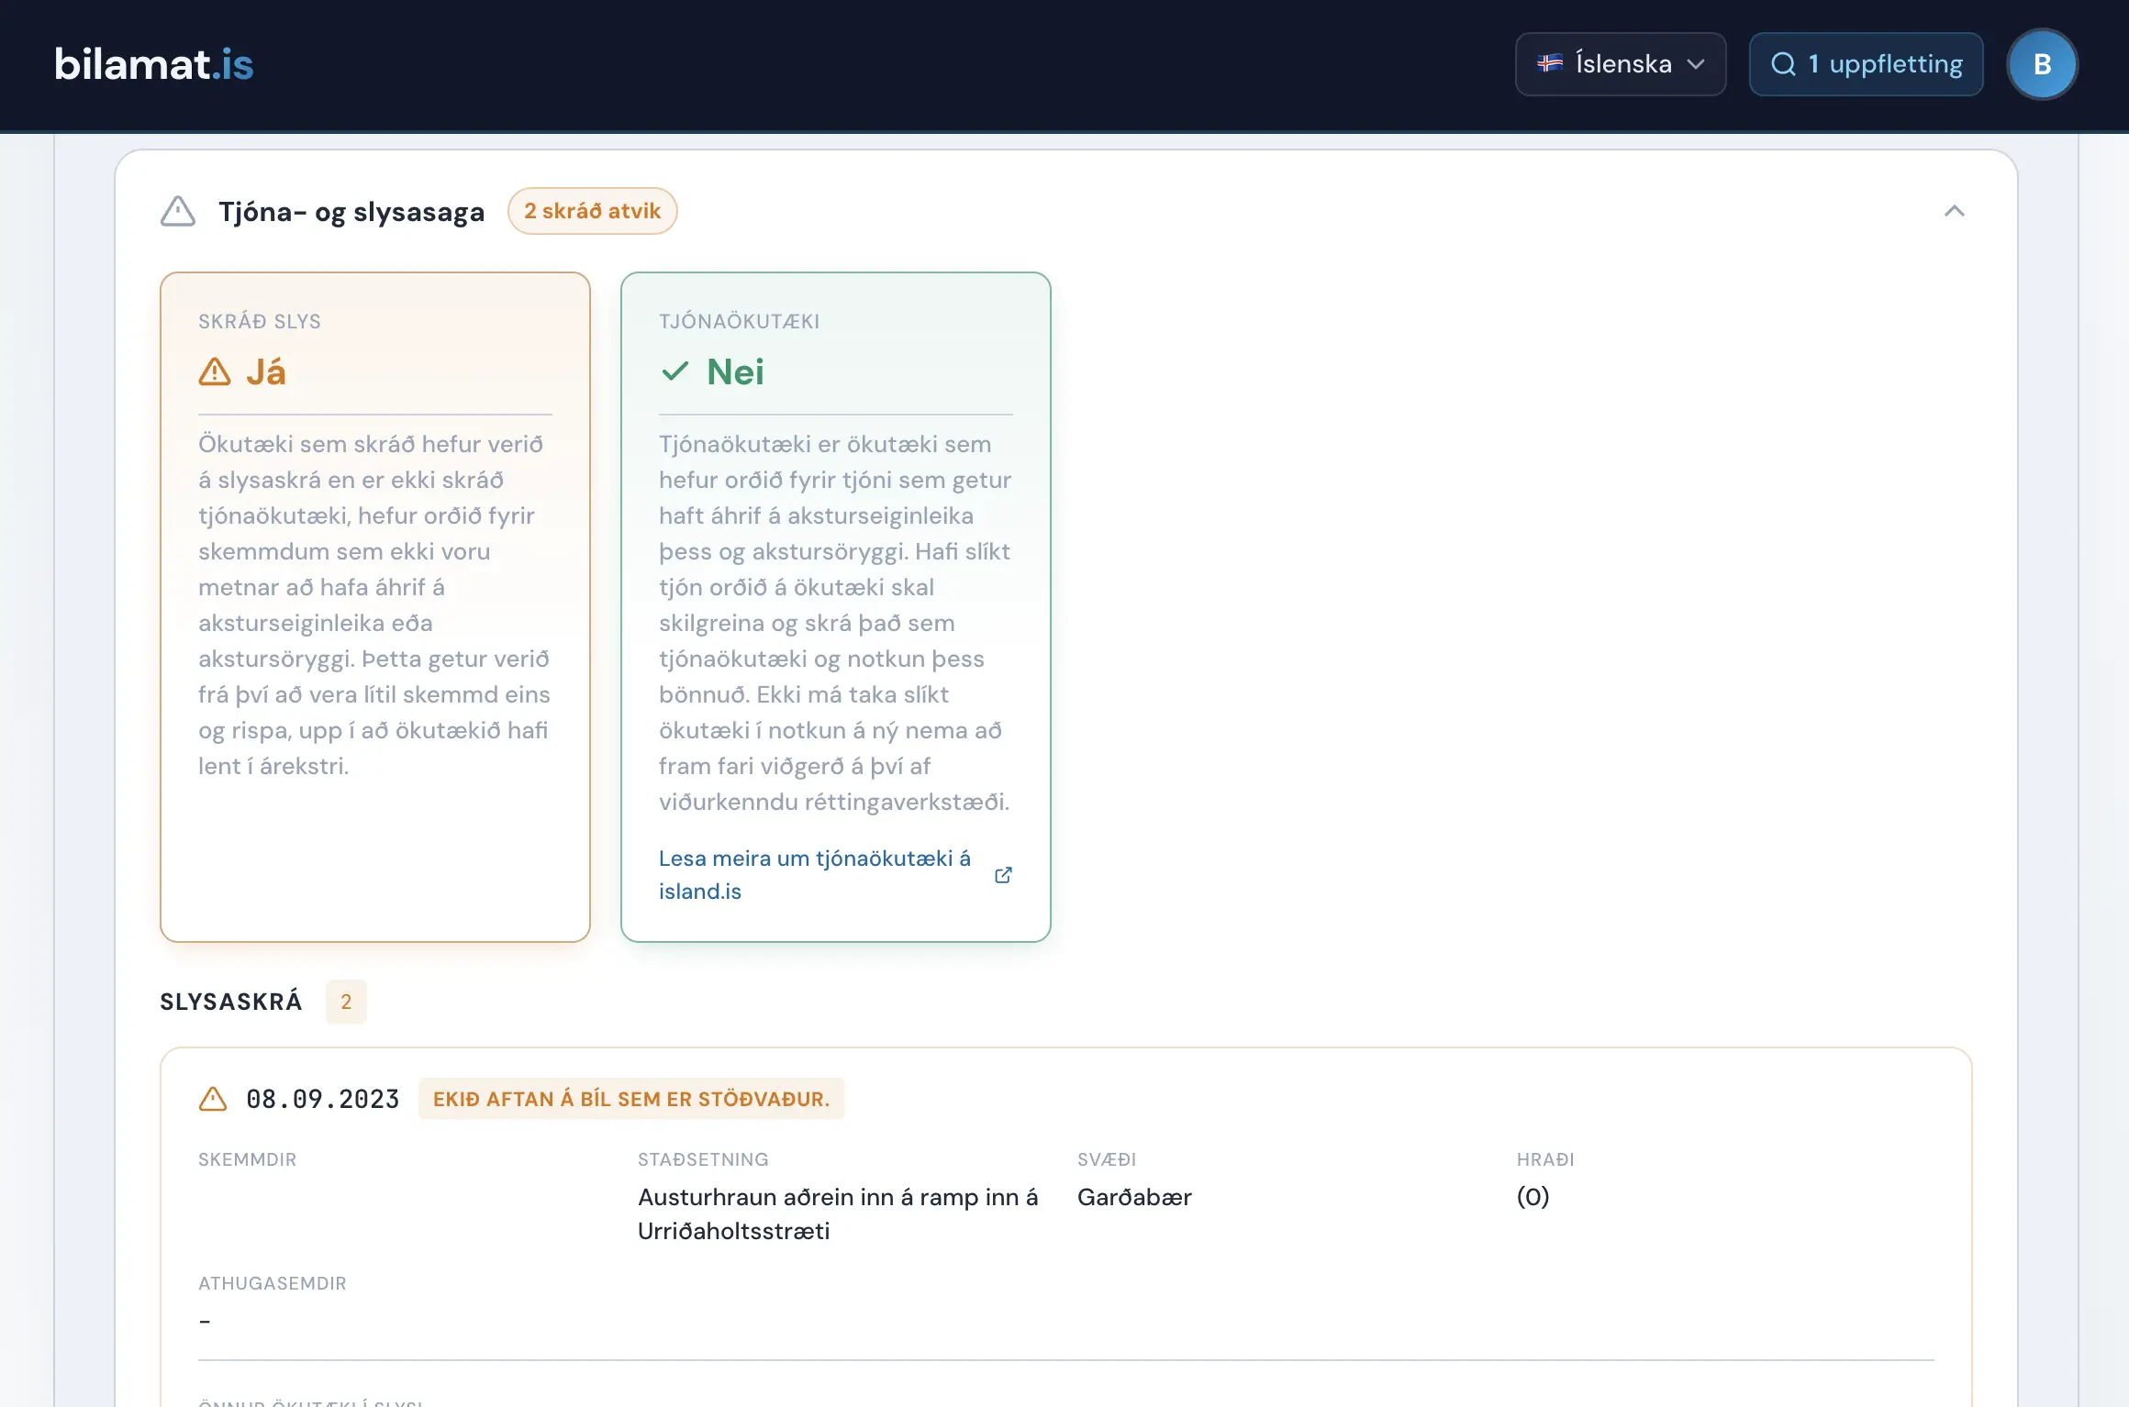Click the HRAÐI column label
Screen dimensions: 2129x1407
(x=1545, y=1159)
